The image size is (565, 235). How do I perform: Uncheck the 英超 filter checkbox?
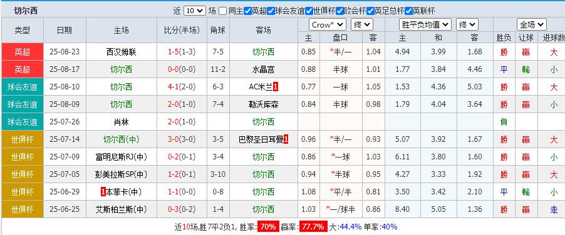pos(247,11)
